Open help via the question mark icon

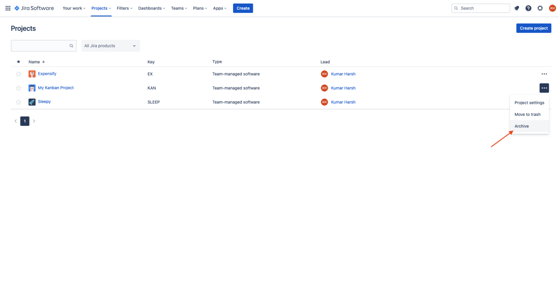pyautogui.click(x=528, y=8)
